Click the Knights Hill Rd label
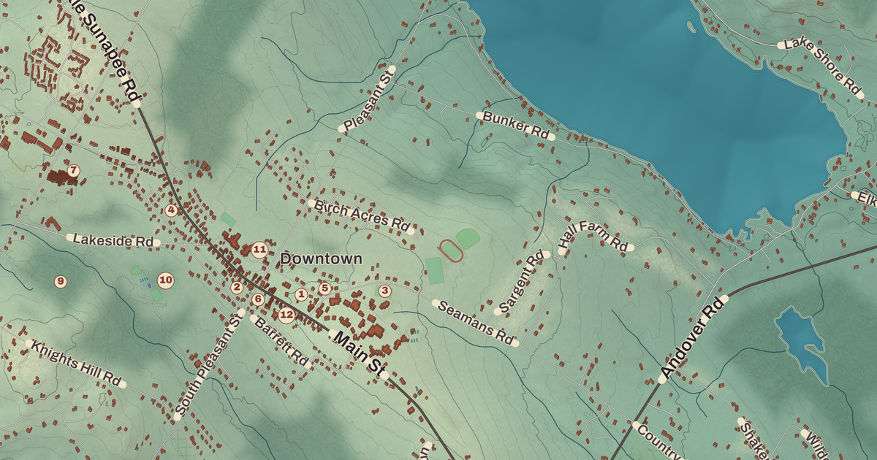The image size is (877, 460). (x=75, y=363)
